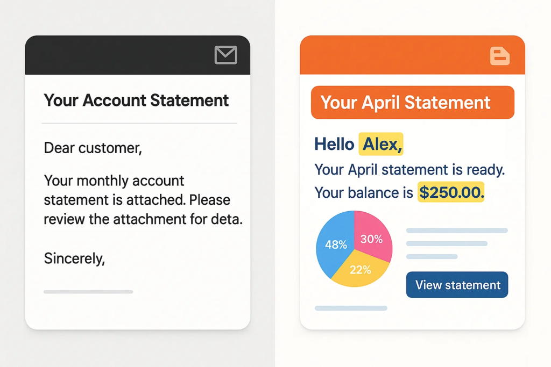Click the Dear customer greeting
The image size is (551, 367).
pos(93,147)
